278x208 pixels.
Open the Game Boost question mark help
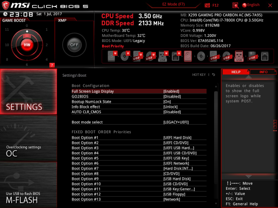tap(52, 65)
